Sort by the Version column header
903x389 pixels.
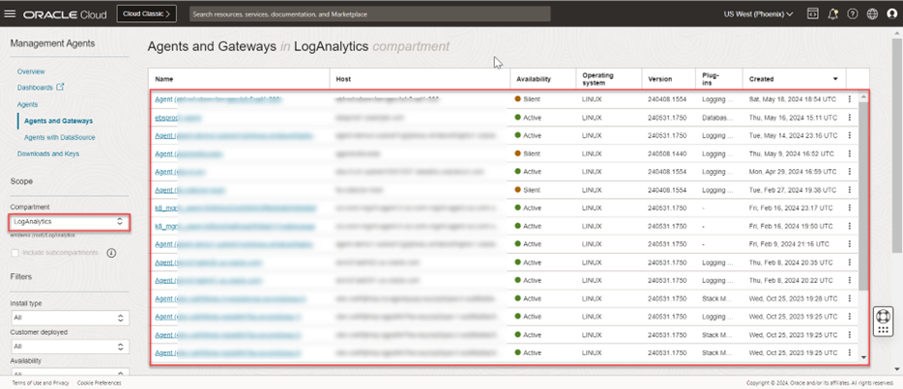tap(660, 79)
